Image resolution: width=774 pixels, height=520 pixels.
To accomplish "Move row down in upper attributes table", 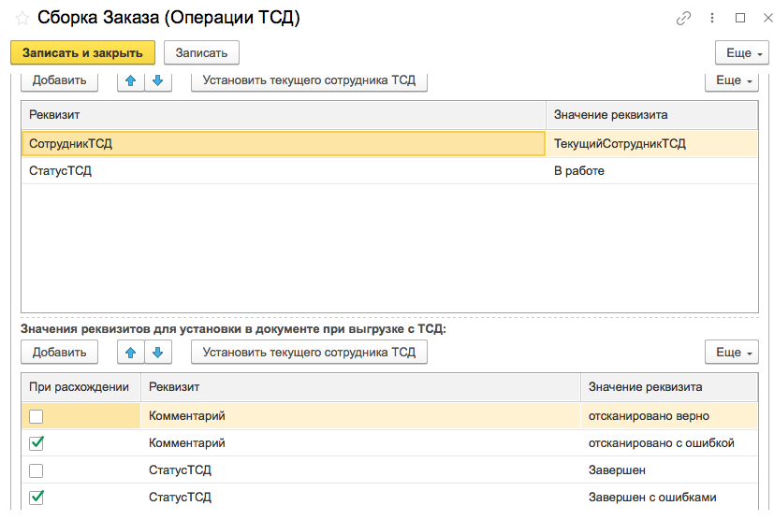I will tap(158, 80).
